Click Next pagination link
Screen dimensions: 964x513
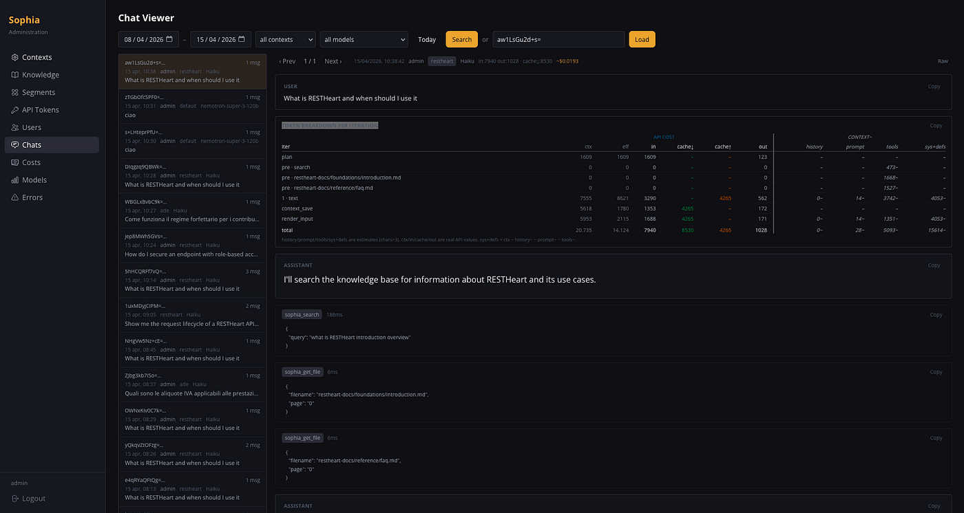(x=333, y=61)
